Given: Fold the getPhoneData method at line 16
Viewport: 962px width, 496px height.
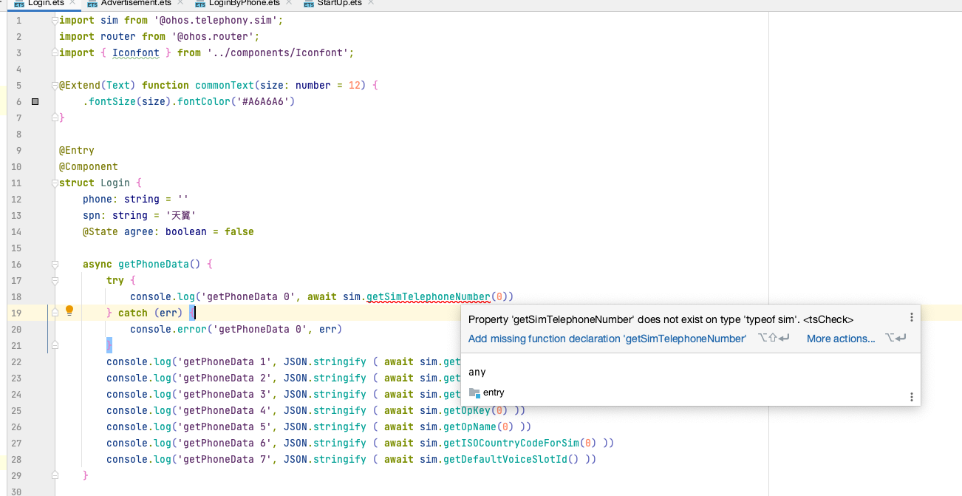Looking at the screenshot, I should (55, 264).
